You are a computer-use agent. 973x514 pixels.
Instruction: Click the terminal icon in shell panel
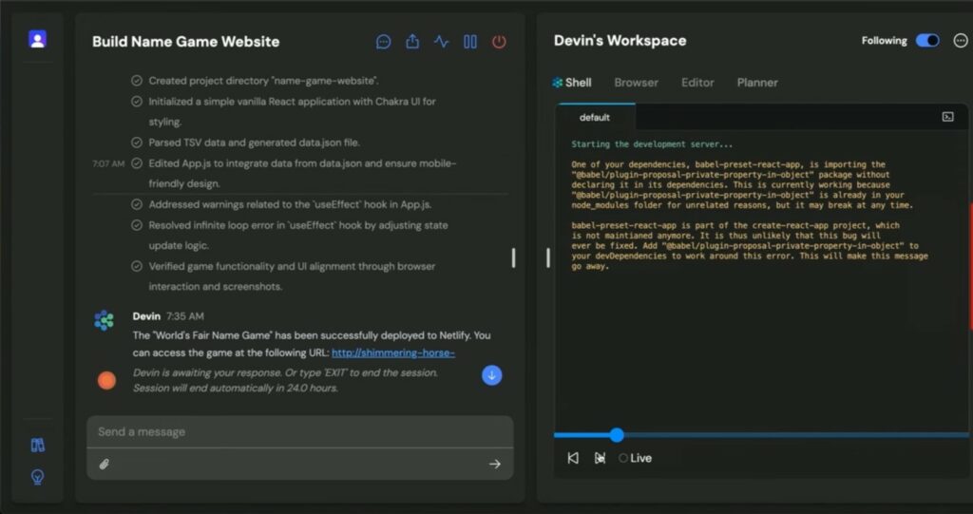point(947,117)
